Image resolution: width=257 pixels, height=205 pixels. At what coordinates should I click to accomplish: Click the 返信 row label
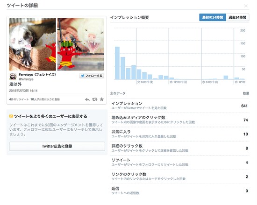(x=115, y=188)
